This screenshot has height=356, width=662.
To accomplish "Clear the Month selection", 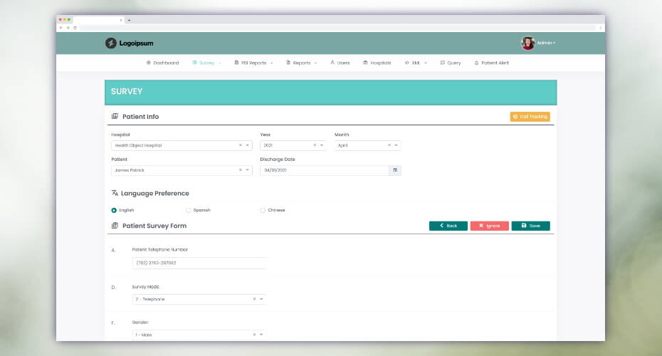I will click(389, 145).
